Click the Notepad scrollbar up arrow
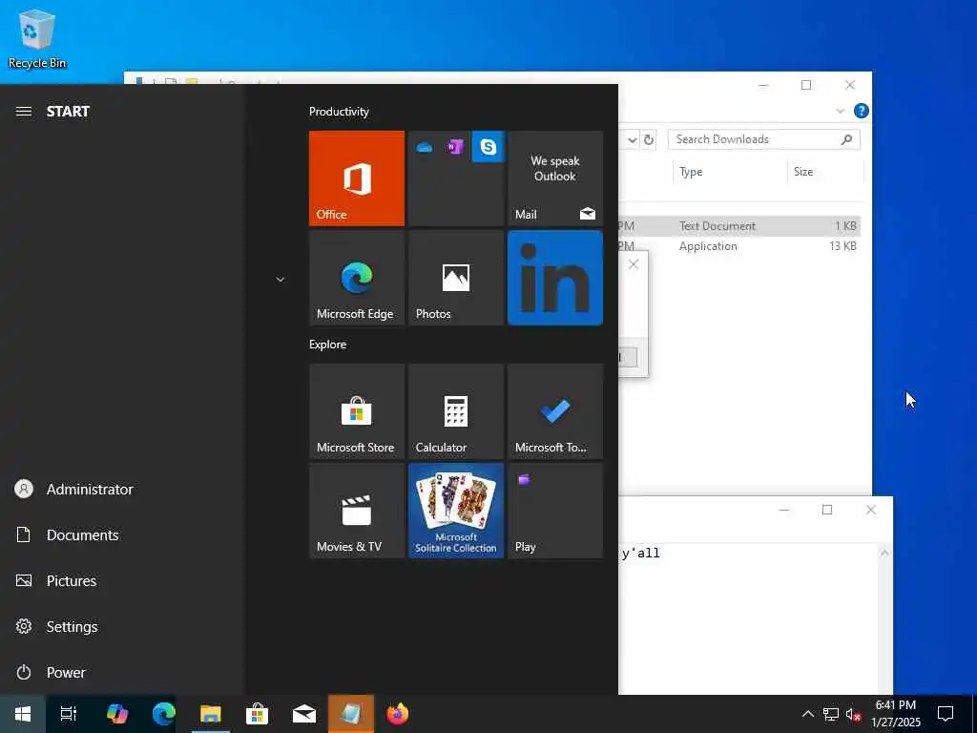Screen dimensions: 977x733 884,553
